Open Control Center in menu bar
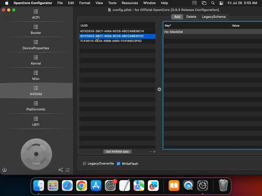262x196 pixels. 221,3
